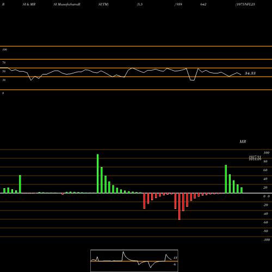Click the '(5,5' parameter text in header

tap(140, 4)
